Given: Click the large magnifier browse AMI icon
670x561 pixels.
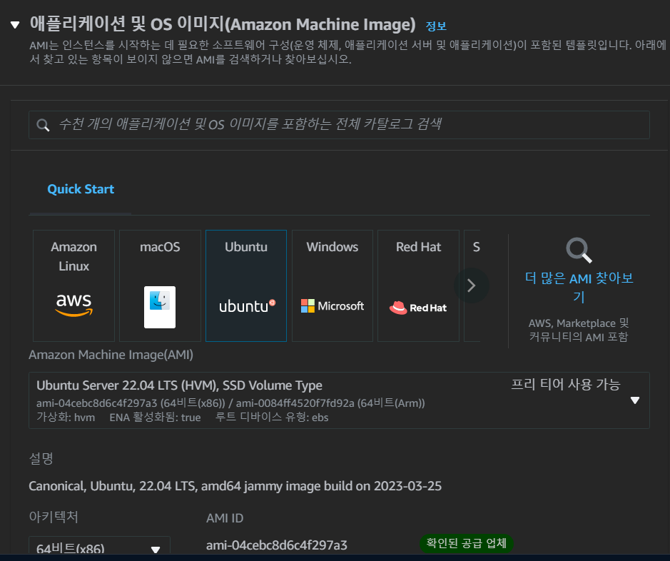Looking at the screenshot, I should click(x=579, y=250).
